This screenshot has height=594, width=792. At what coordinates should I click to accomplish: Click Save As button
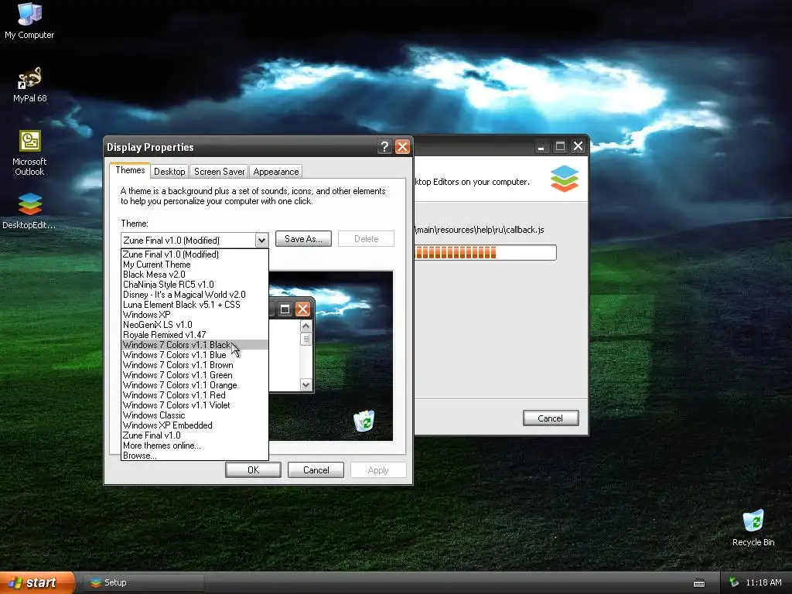click(303, 239)
